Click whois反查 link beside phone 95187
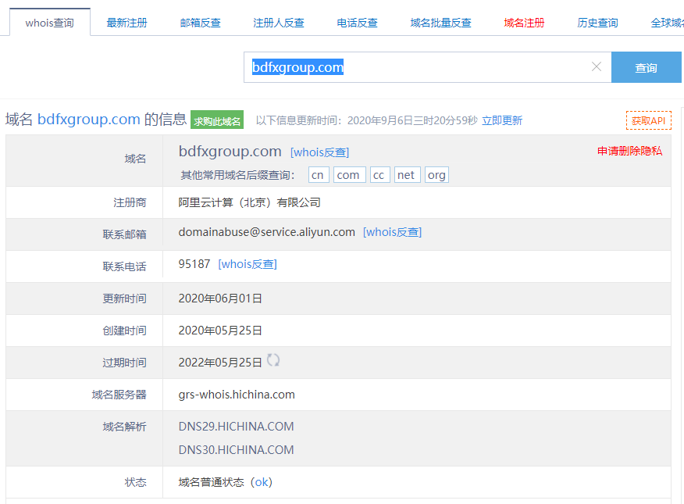The image size is (684, 504). [x=248, y=264]
